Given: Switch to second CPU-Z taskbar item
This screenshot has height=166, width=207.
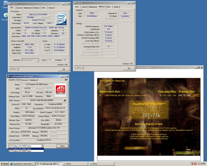Looking at the screenshot, I should coord(101,164).
